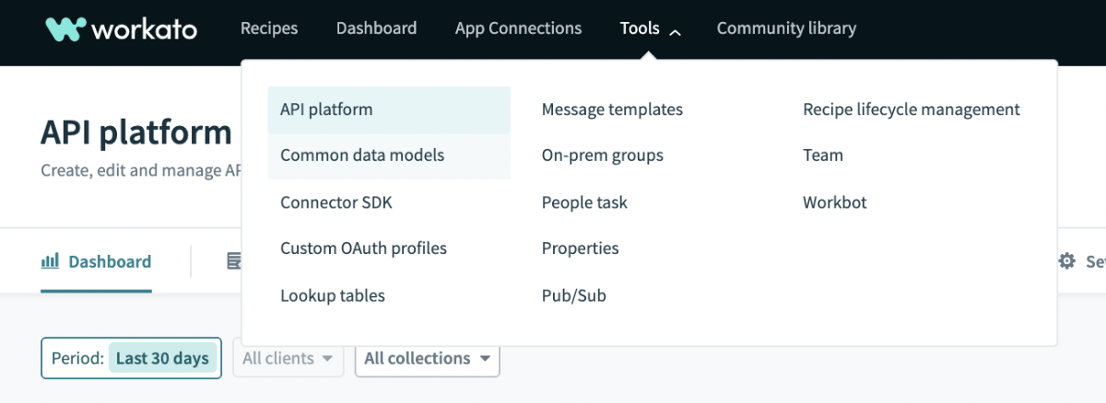This screenshot has height=403, width=1106.
Task: Open Period Last 30 days selector
Action: click(131, 358)
